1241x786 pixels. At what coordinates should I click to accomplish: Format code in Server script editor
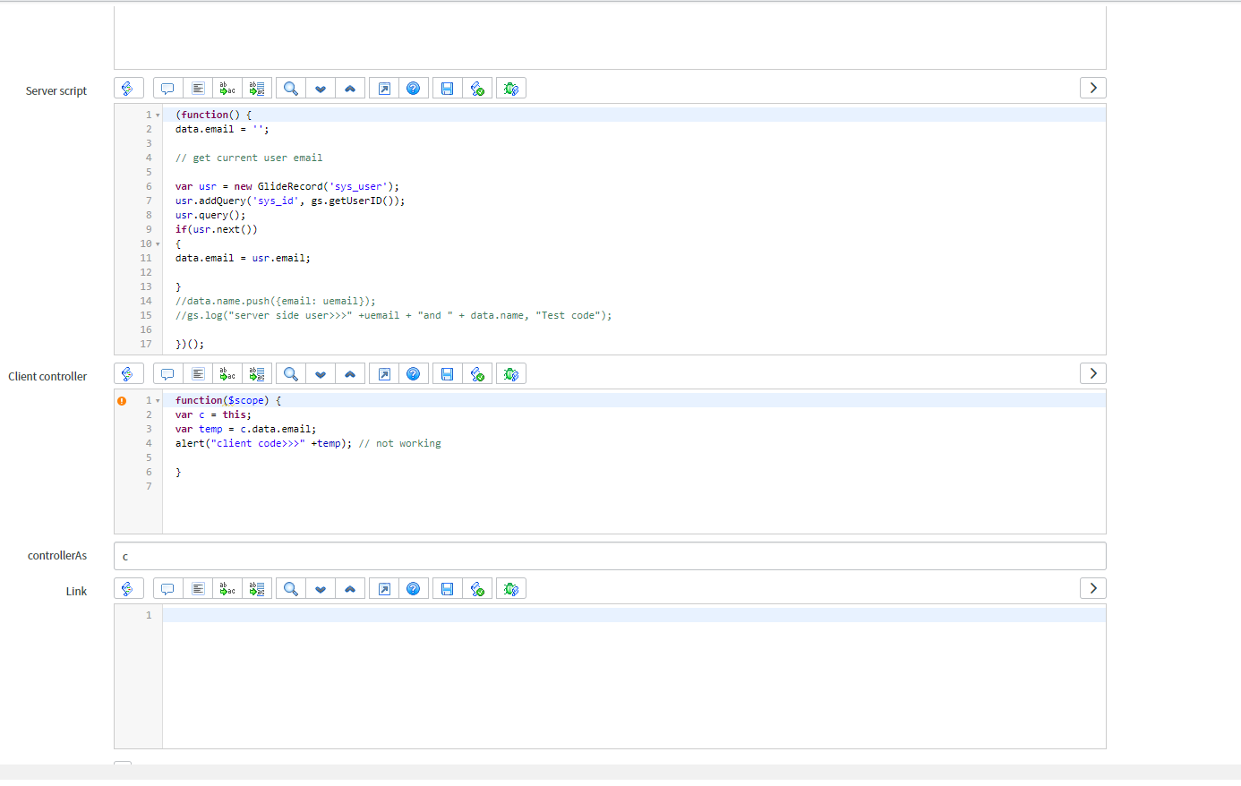[x=198, y=89]
